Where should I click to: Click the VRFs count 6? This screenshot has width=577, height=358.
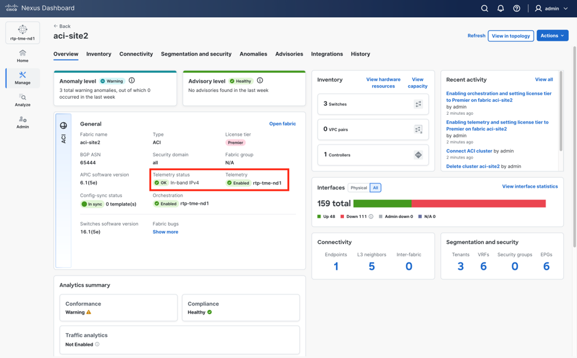tap(483, 266)
